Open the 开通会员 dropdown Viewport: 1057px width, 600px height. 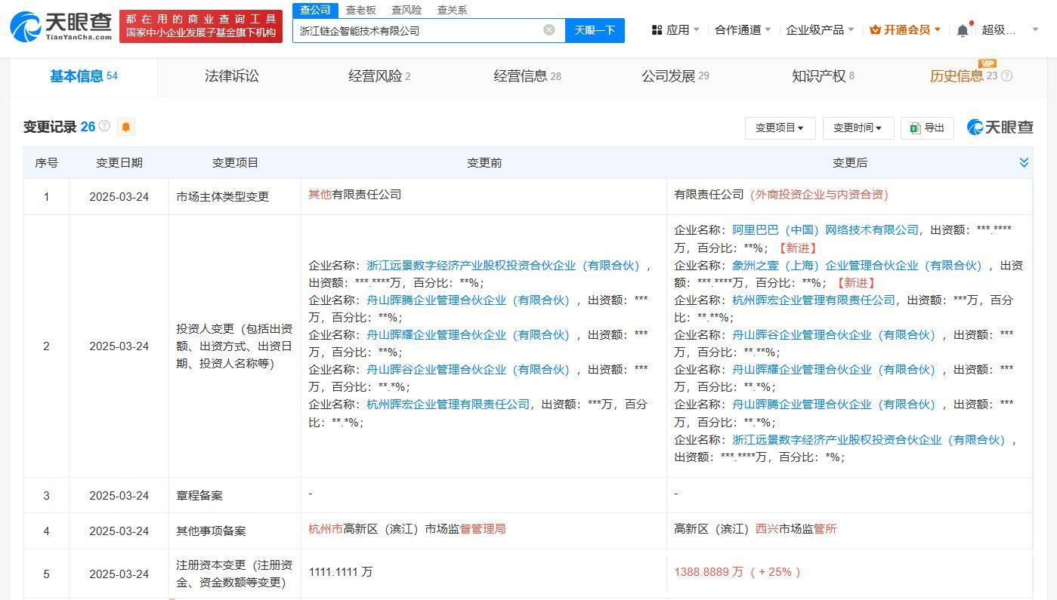[905, 30]
